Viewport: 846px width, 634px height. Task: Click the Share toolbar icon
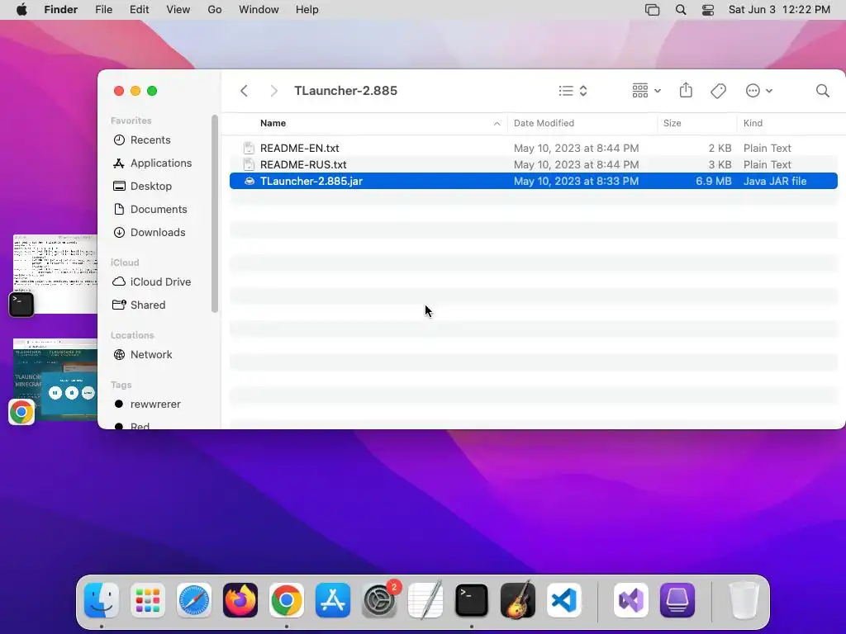(686, 90)
